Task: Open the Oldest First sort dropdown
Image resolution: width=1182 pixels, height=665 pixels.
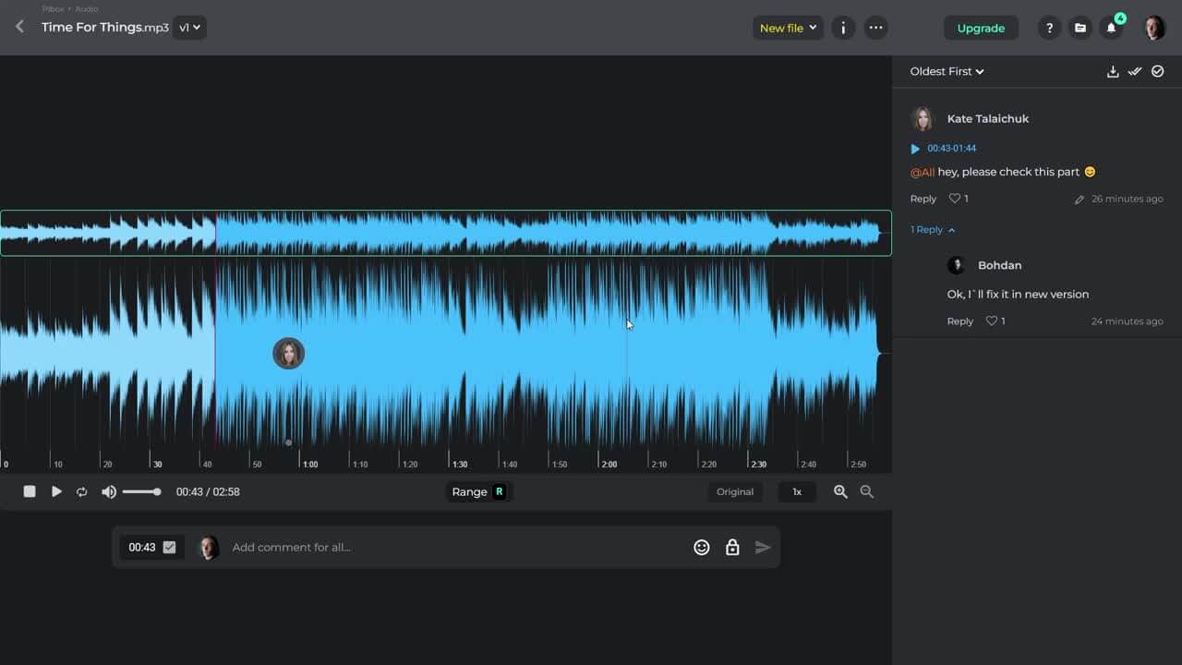Action: [947, 71]
